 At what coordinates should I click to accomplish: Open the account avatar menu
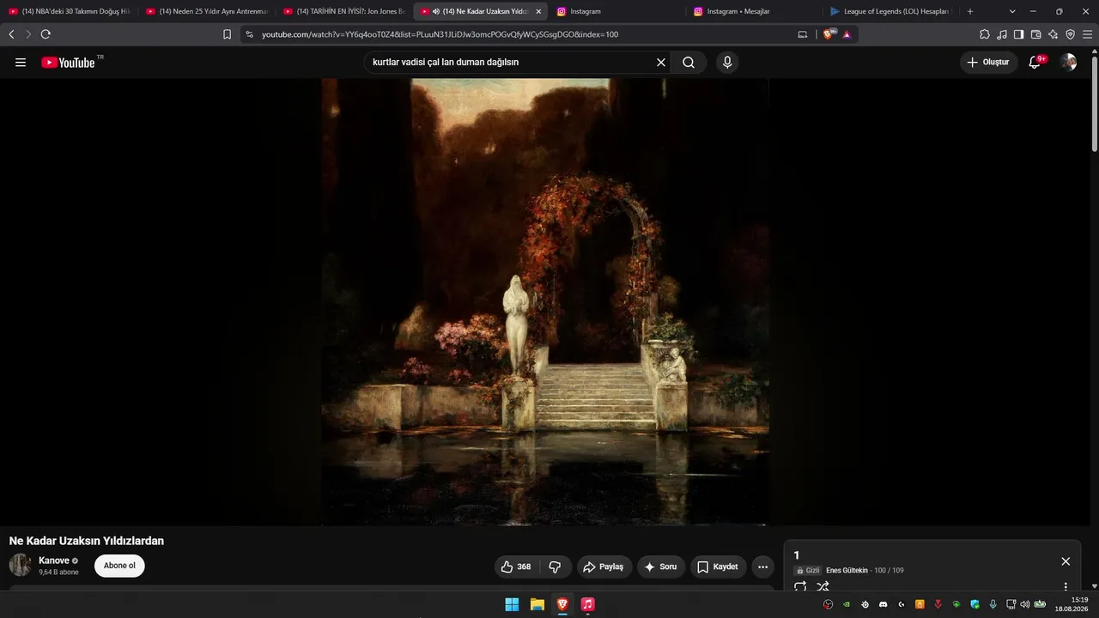[x=1068, y=63]
